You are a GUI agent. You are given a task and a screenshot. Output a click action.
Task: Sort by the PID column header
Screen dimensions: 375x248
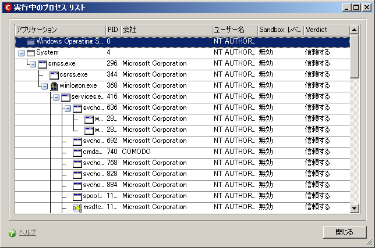coord(113,29)
